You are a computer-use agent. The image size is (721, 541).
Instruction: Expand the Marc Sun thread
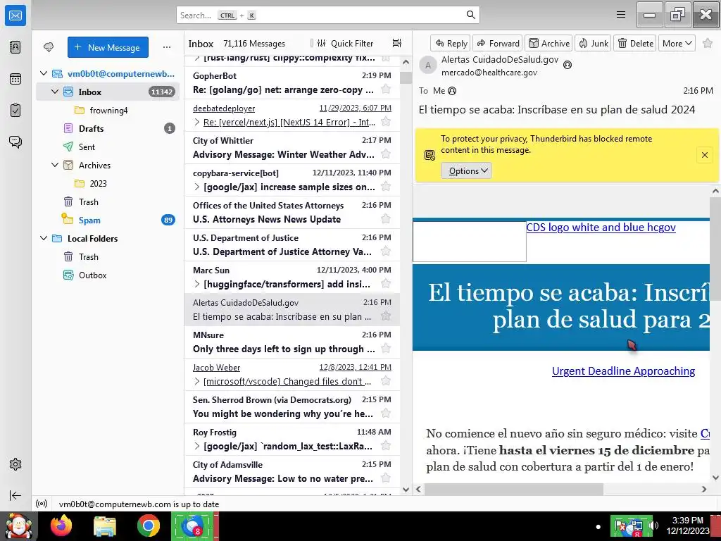point(197,284)
